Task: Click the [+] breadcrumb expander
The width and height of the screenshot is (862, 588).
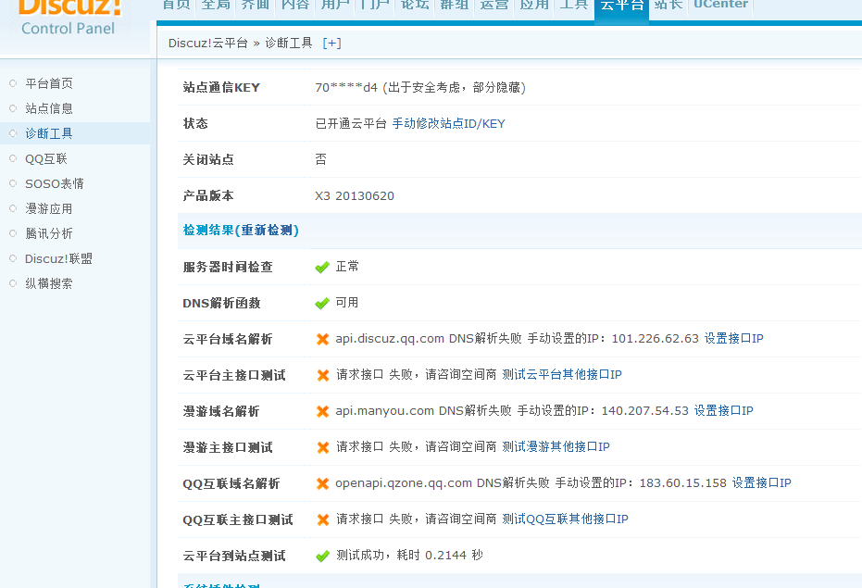Action: coord(331,44)
